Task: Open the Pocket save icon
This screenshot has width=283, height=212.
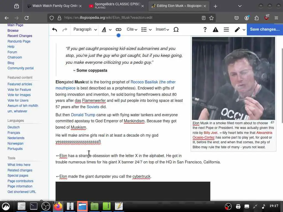Action: coord(237,18)
